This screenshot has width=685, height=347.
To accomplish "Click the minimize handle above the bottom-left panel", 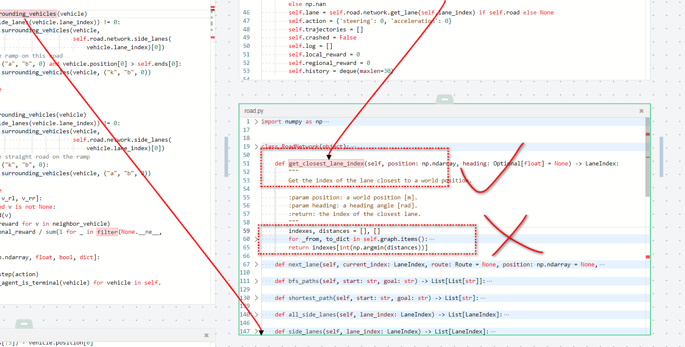I will (x=24, y=324).
